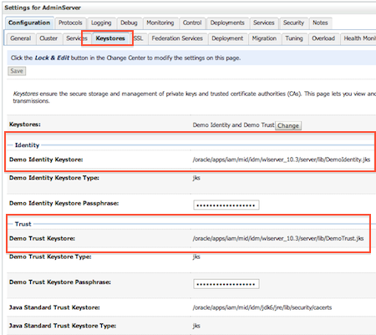Select the Security tab
Screen dimensions: 376x335
(293, 23)
